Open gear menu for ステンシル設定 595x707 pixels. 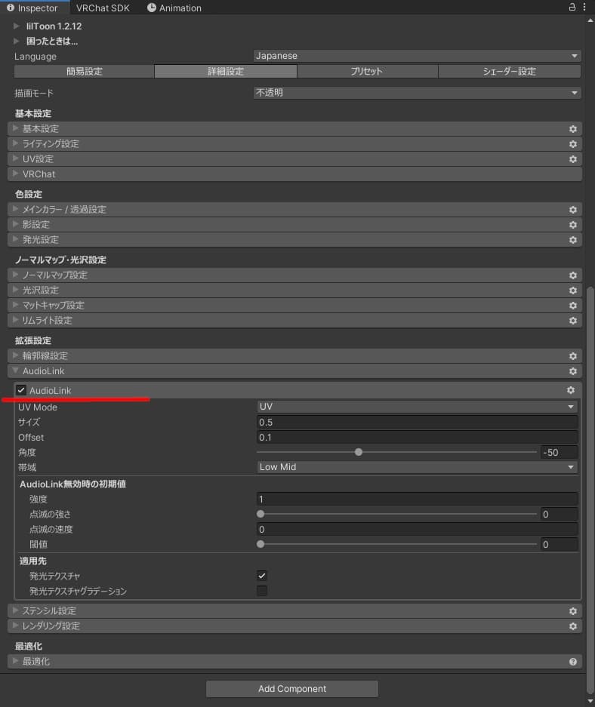pos(573,611)
